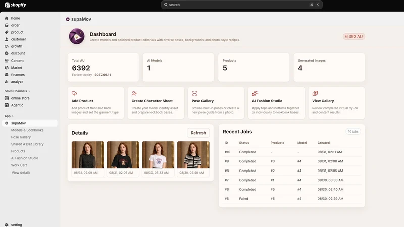Expand the Sales Channels section chevron
Viewport: 404px width, 227px height.
[x=29, y=91]
